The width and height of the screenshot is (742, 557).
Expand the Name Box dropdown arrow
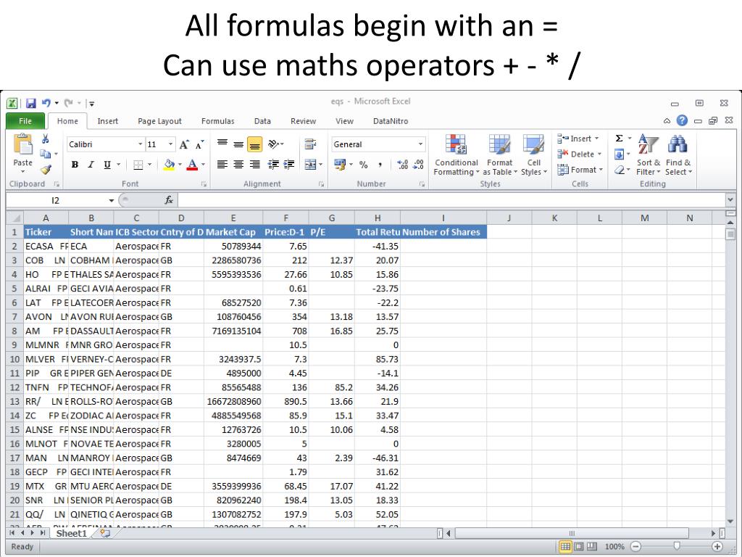[111, 200]
